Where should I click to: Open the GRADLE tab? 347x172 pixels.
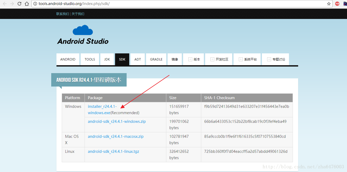tap(156, 59)
